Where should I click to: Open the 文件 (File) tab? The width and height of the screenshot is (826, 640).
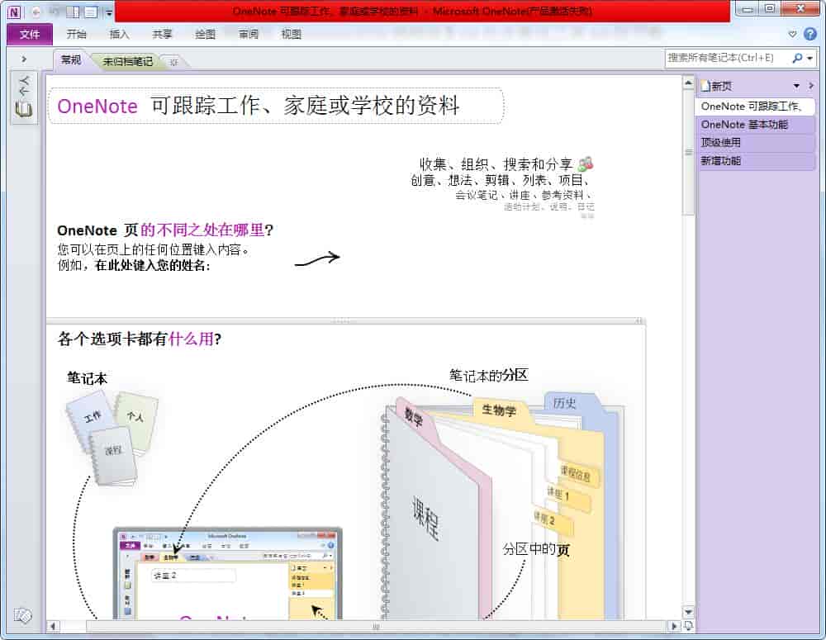30,34
